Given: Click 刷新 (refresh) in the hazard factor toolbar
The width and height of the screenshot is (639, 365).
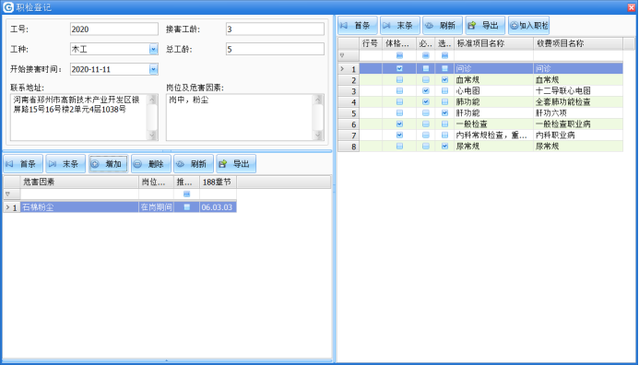Looking at the screenshot, I should click(193, 164).
